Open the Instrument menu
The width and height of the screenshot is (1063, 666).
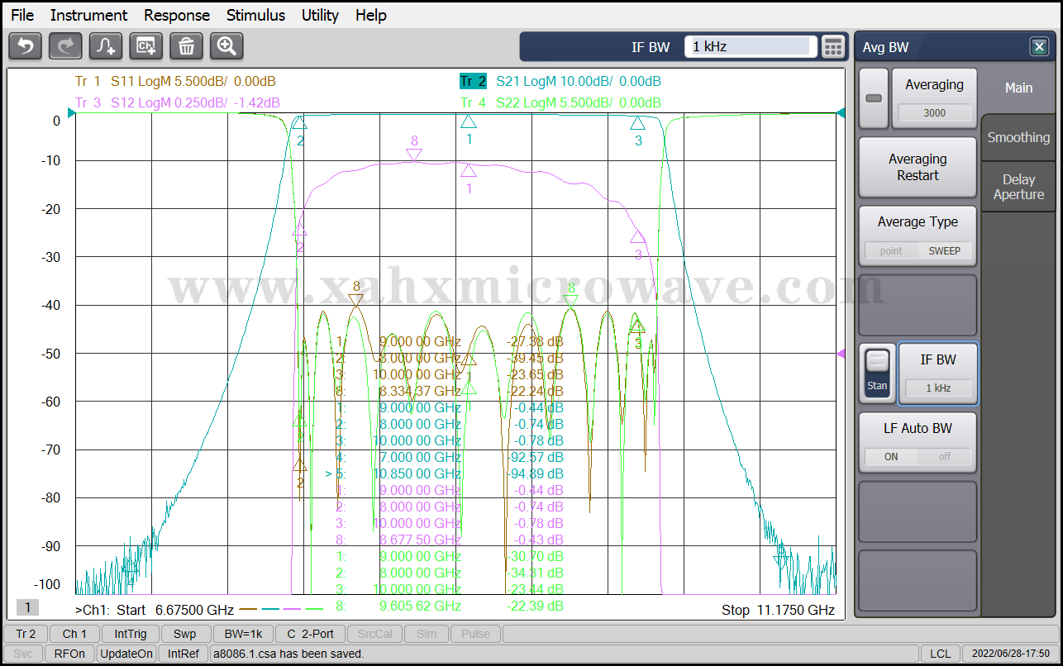coord(88,15)
